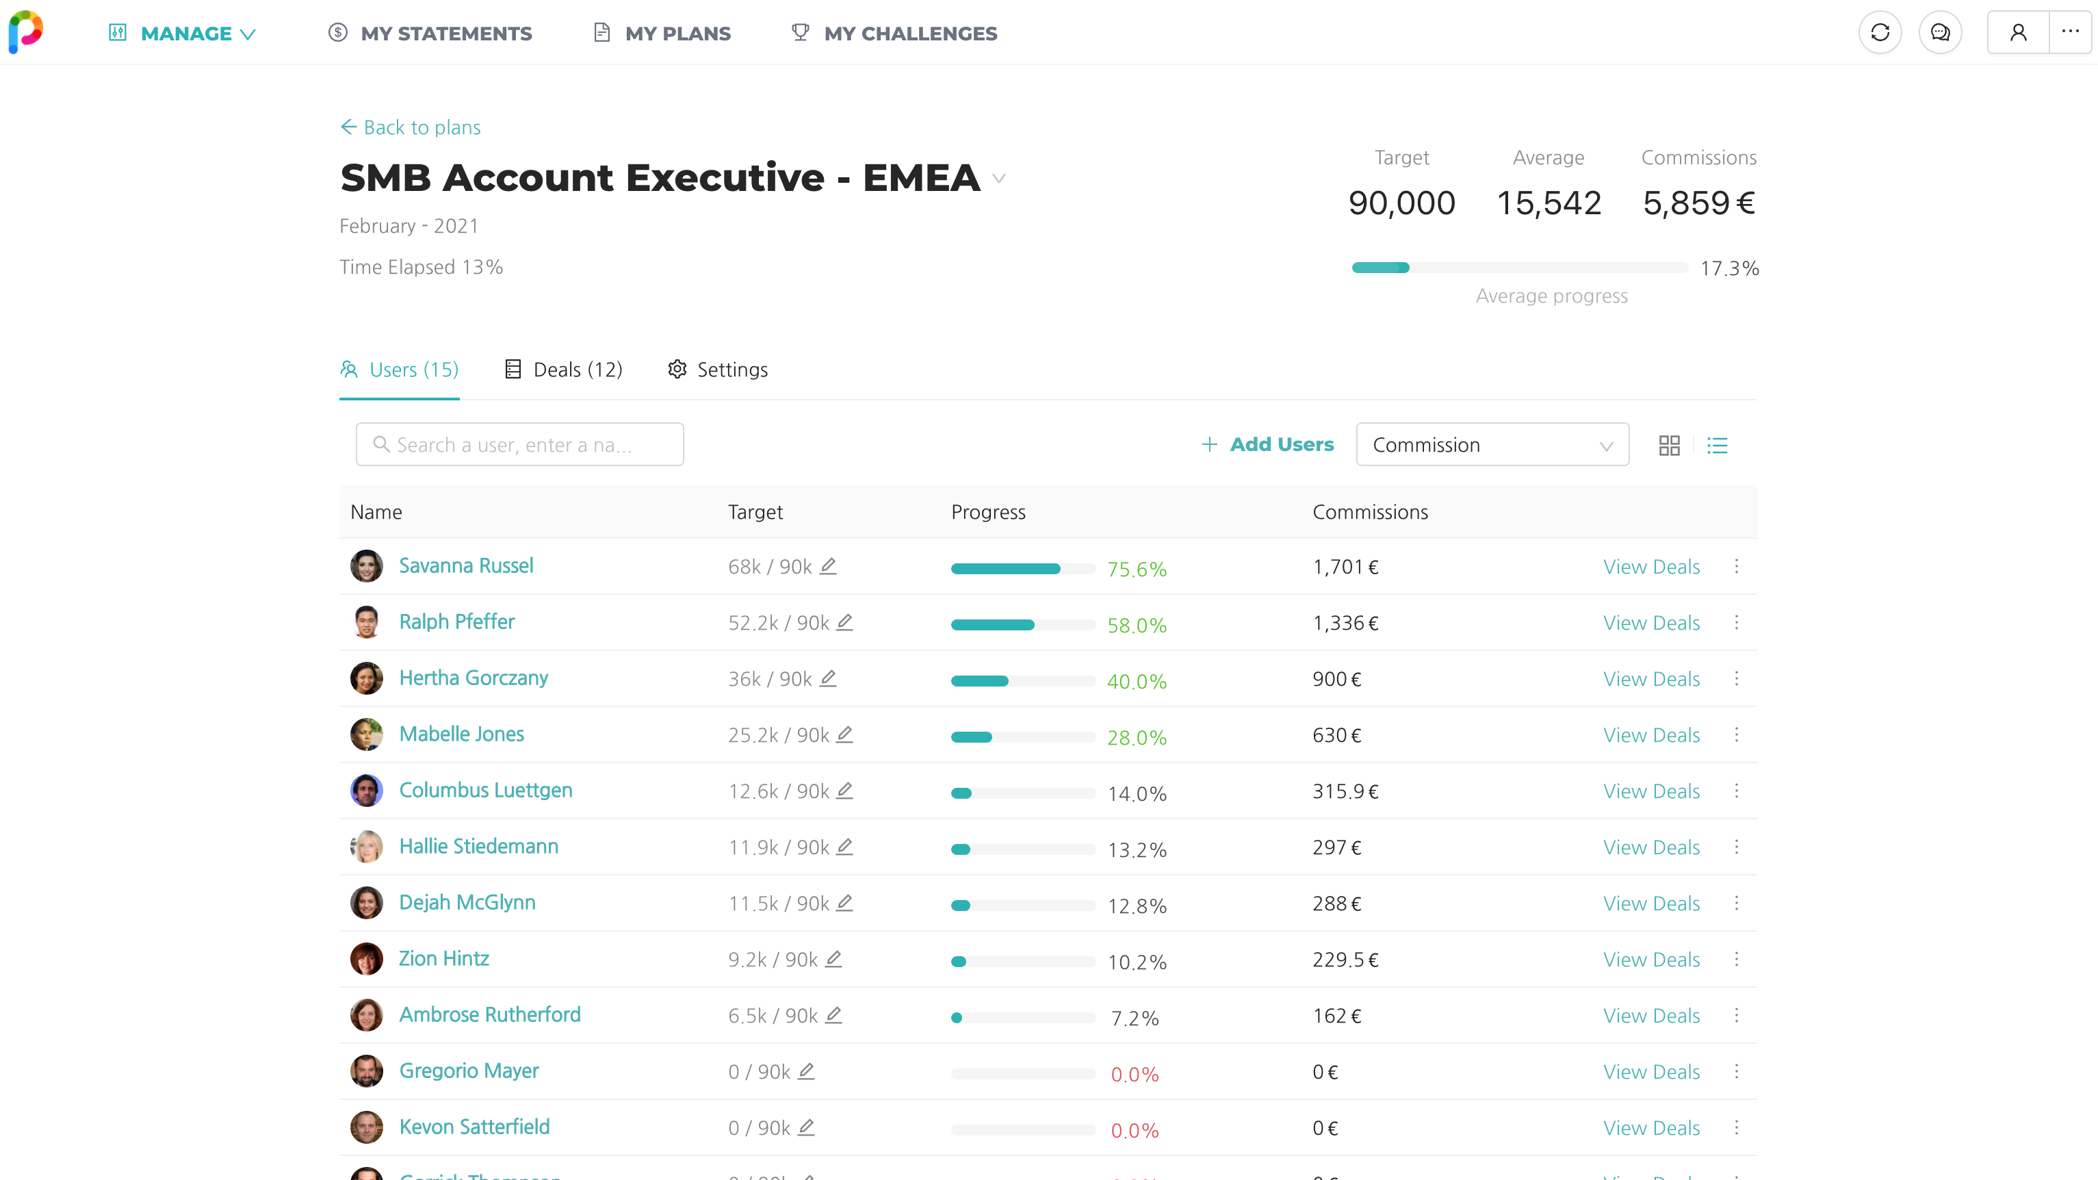Select the Users (15) tab
The height and width of the screenshot is (1180, 2098).
[x=399, y=371]
